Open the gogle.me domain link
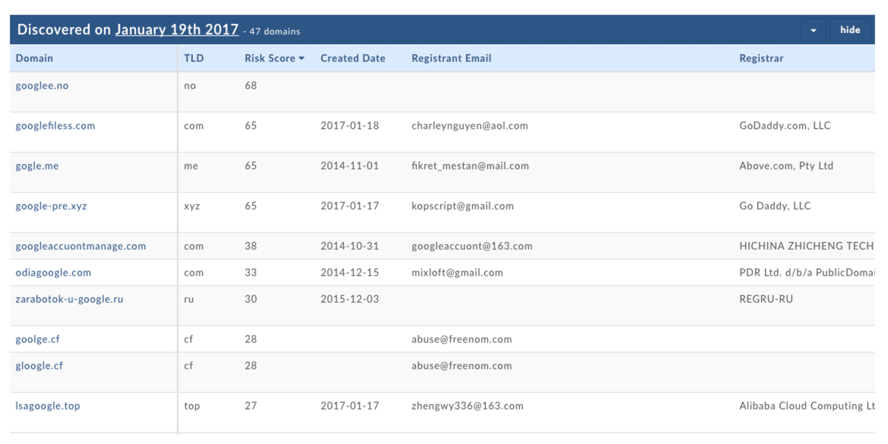This screenshot has height=444, width=888. click(x=37, y=166)
